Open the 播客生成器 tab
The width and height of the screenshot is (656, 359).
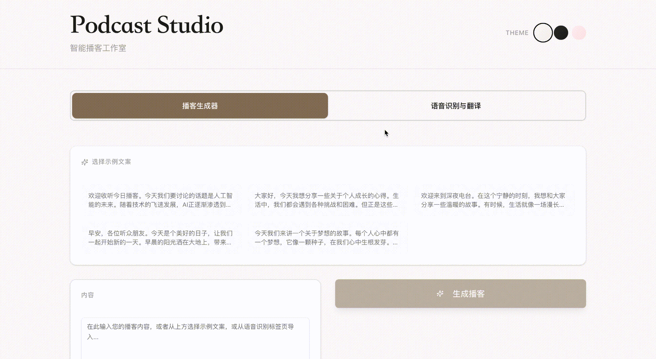(200, 106)
